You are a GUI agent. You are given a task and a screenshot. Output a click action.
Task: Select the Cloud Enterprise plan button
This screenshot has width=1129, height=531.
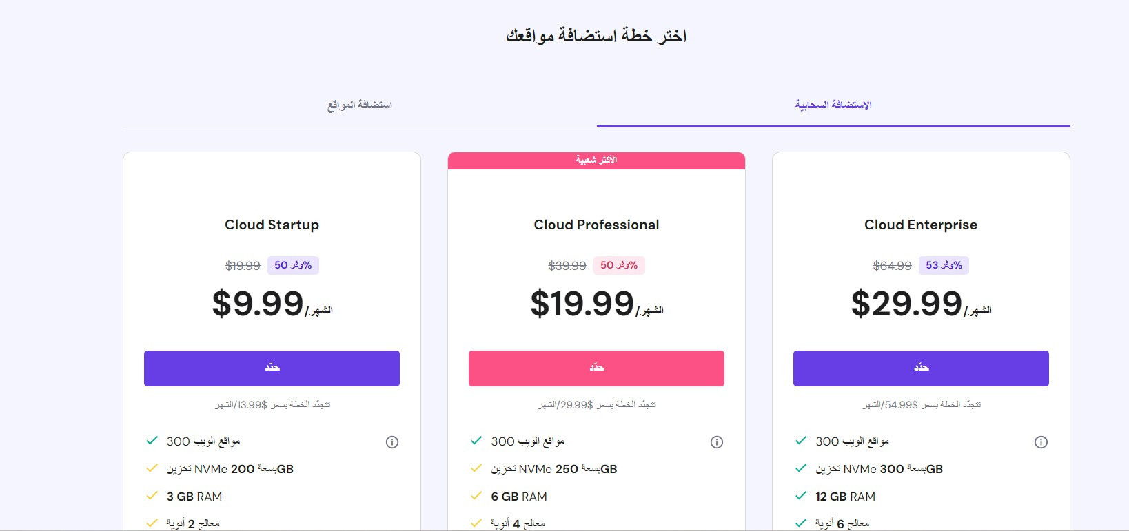point(921,368)
